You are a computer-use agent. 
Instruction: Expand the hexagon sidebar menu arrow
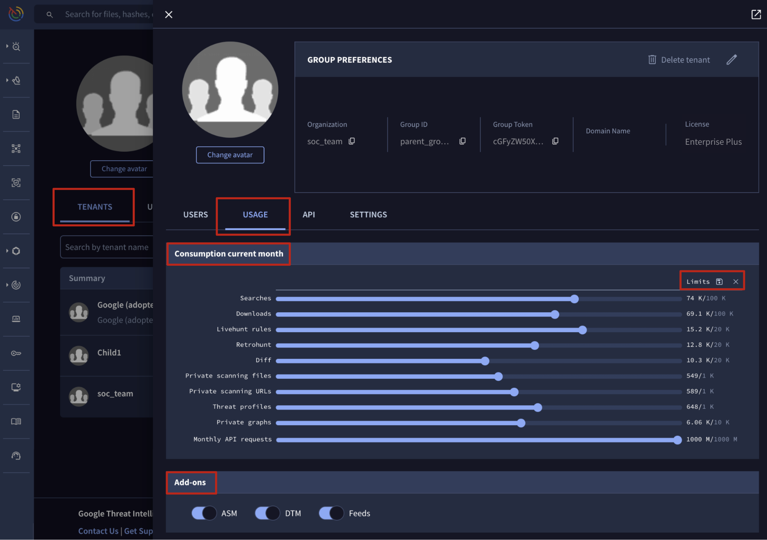(7, 251)
